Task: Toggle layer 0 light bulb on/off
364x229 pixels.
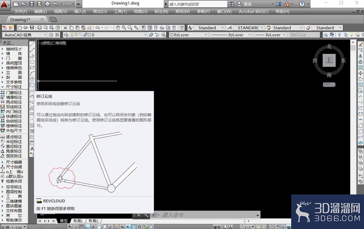Action: [72, 35]
